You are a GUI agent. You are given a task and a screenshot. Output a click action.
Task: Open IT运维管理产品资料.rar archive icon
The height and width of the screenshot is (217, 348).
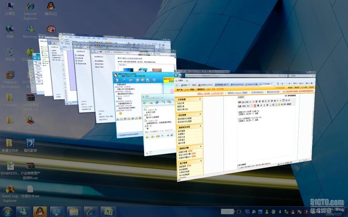(30, 170)
